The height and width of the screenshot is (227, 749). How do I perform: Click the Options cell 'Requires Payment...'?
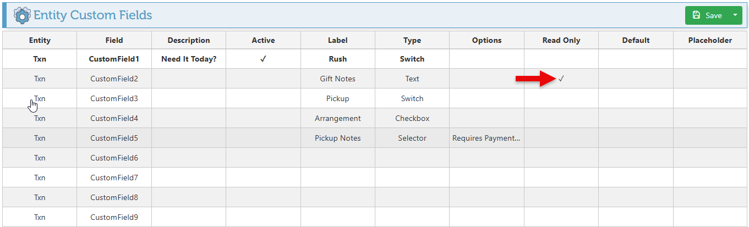486,138
